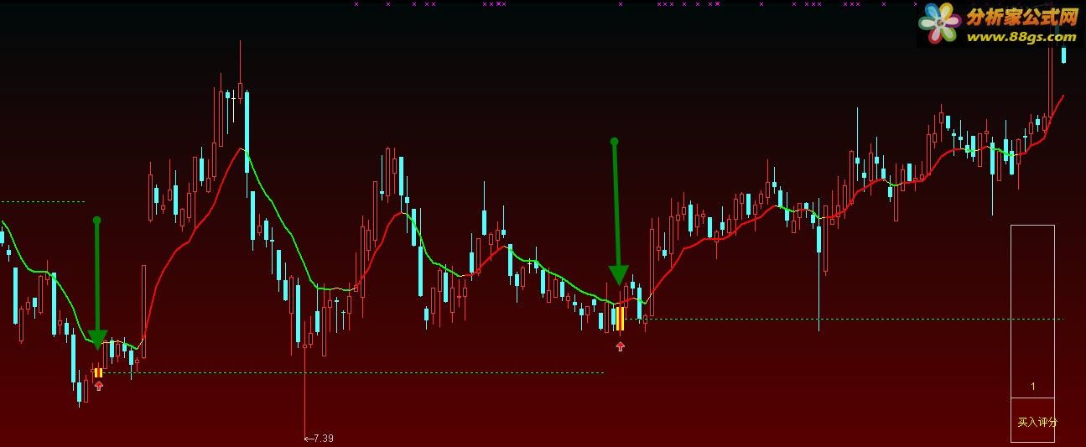Click the long red candle wick reaching 7.39
The width and height of the screenshot is (1086, 447).
(303, 394)
